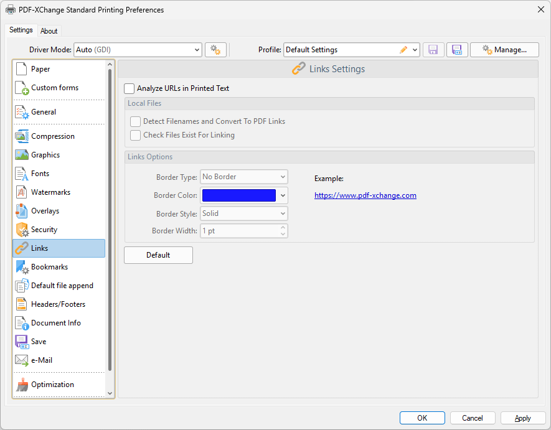Click the Apply button

pyautogui.click(x=523, y=418)
